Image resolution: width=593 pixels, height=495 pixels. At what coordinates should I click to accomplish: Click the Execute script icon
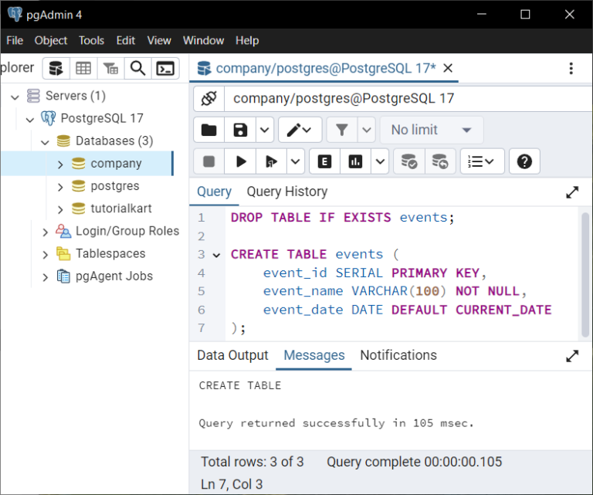coord(271,161)
